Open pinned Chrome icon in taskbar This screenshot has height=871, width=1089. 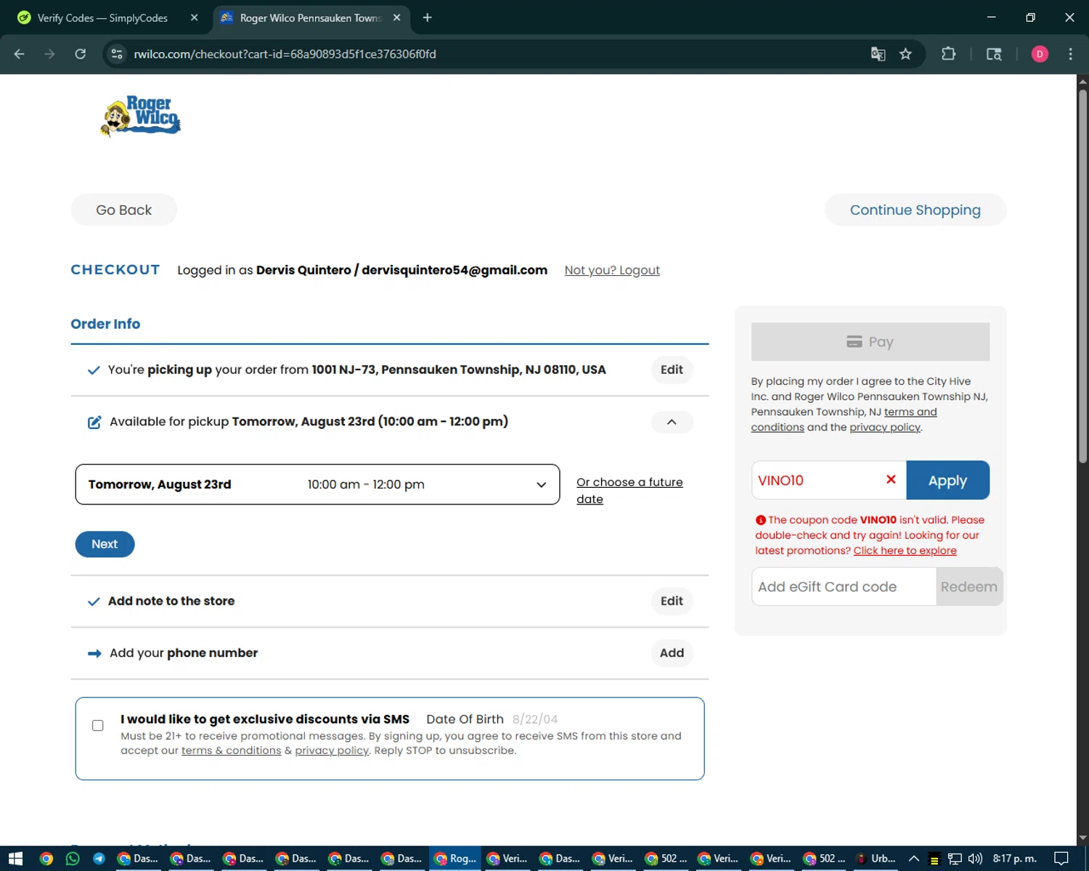pyautogui.click(x=46, y=859)
